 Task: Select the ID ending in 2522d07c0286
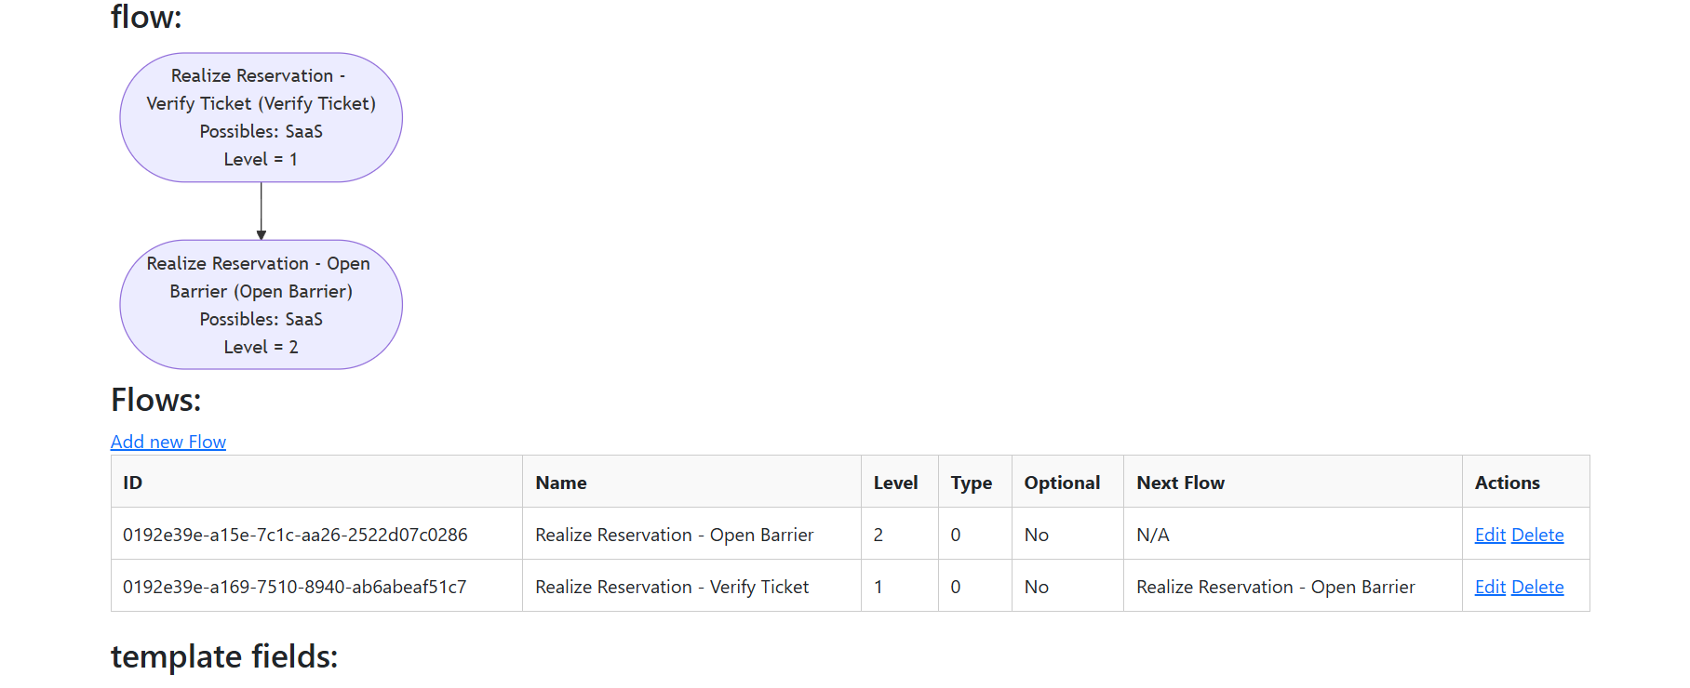pos(295,535)
